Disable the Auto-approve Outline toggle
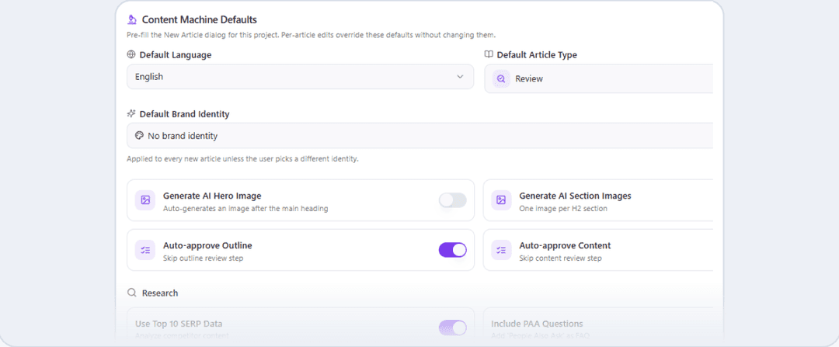839x347 pixels. click(x=453, y=250)
